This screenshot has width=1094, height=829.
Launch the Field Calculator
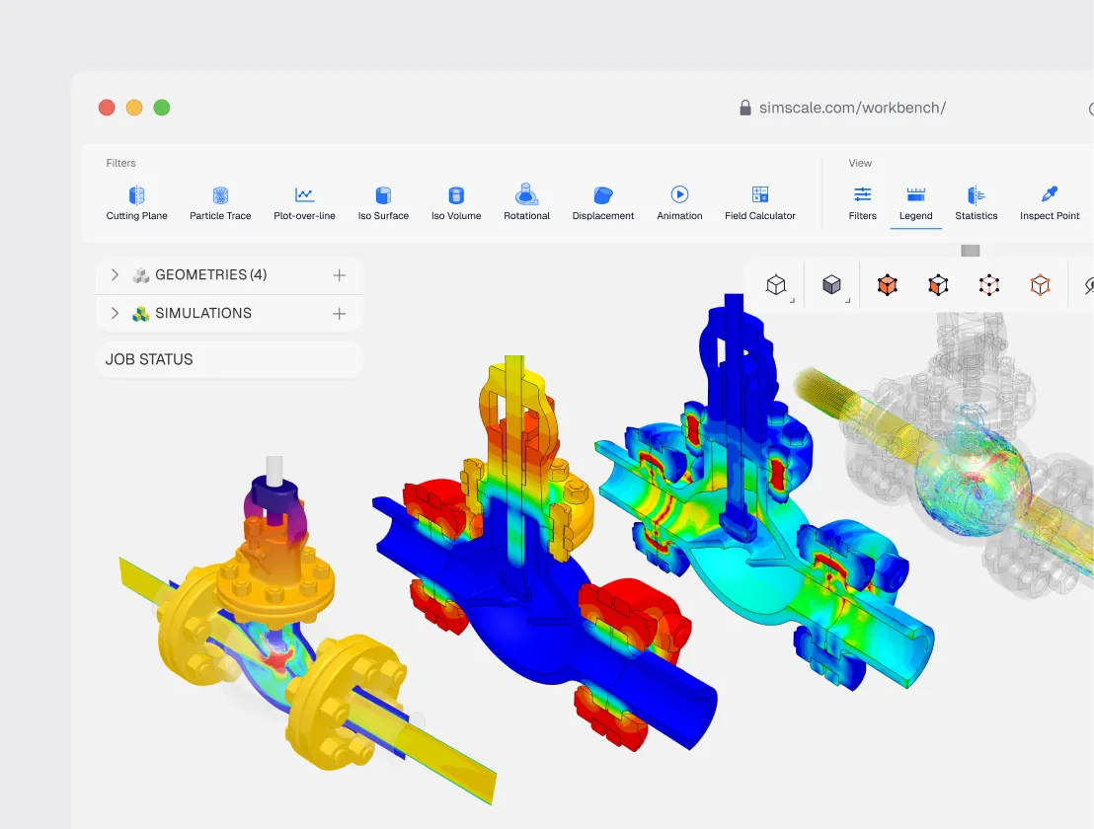pos(760,203)
